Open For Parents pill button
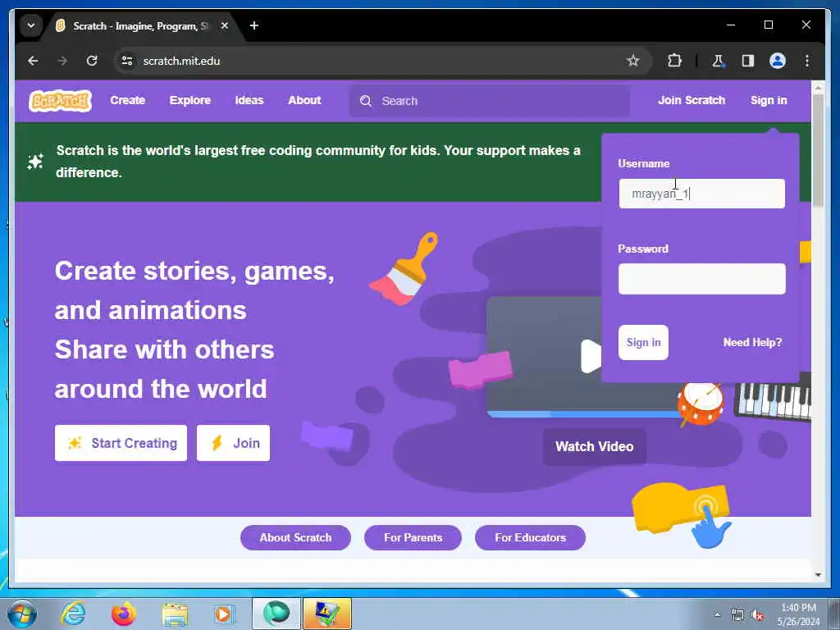Viewport: 840px width, 630px height. pyautogui.click(x=413, y=537)
